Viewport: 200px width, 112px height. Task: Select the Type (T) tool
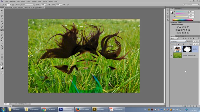point(2,52)
